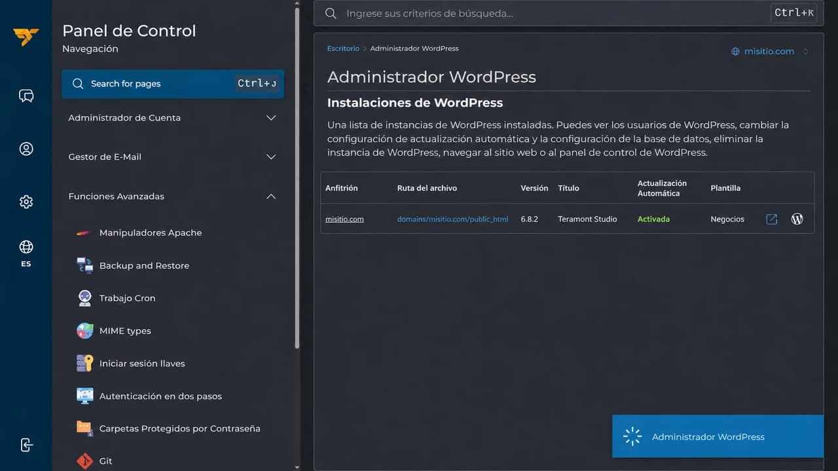
Task: Collapse Funciones Avanzadas section
Action: coord(173,196)
